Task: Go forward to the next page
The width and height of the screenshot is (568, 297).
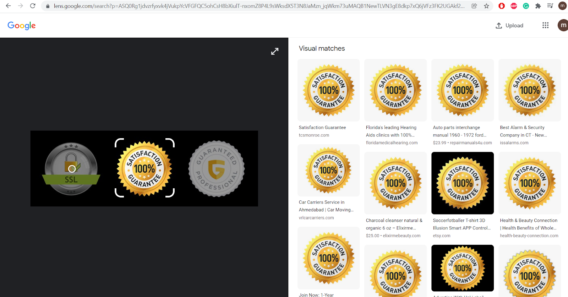Action: [x=21, y=6]
